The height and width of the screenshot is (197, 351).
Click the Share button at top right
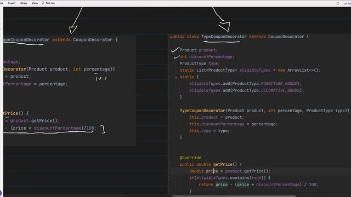click(x=348, y=3)
